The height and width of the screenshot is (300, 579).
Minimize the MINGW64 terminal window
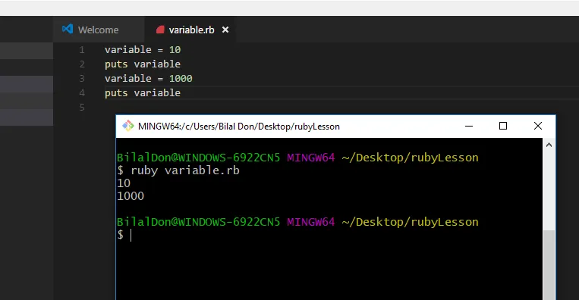click(x=469, y=126)
